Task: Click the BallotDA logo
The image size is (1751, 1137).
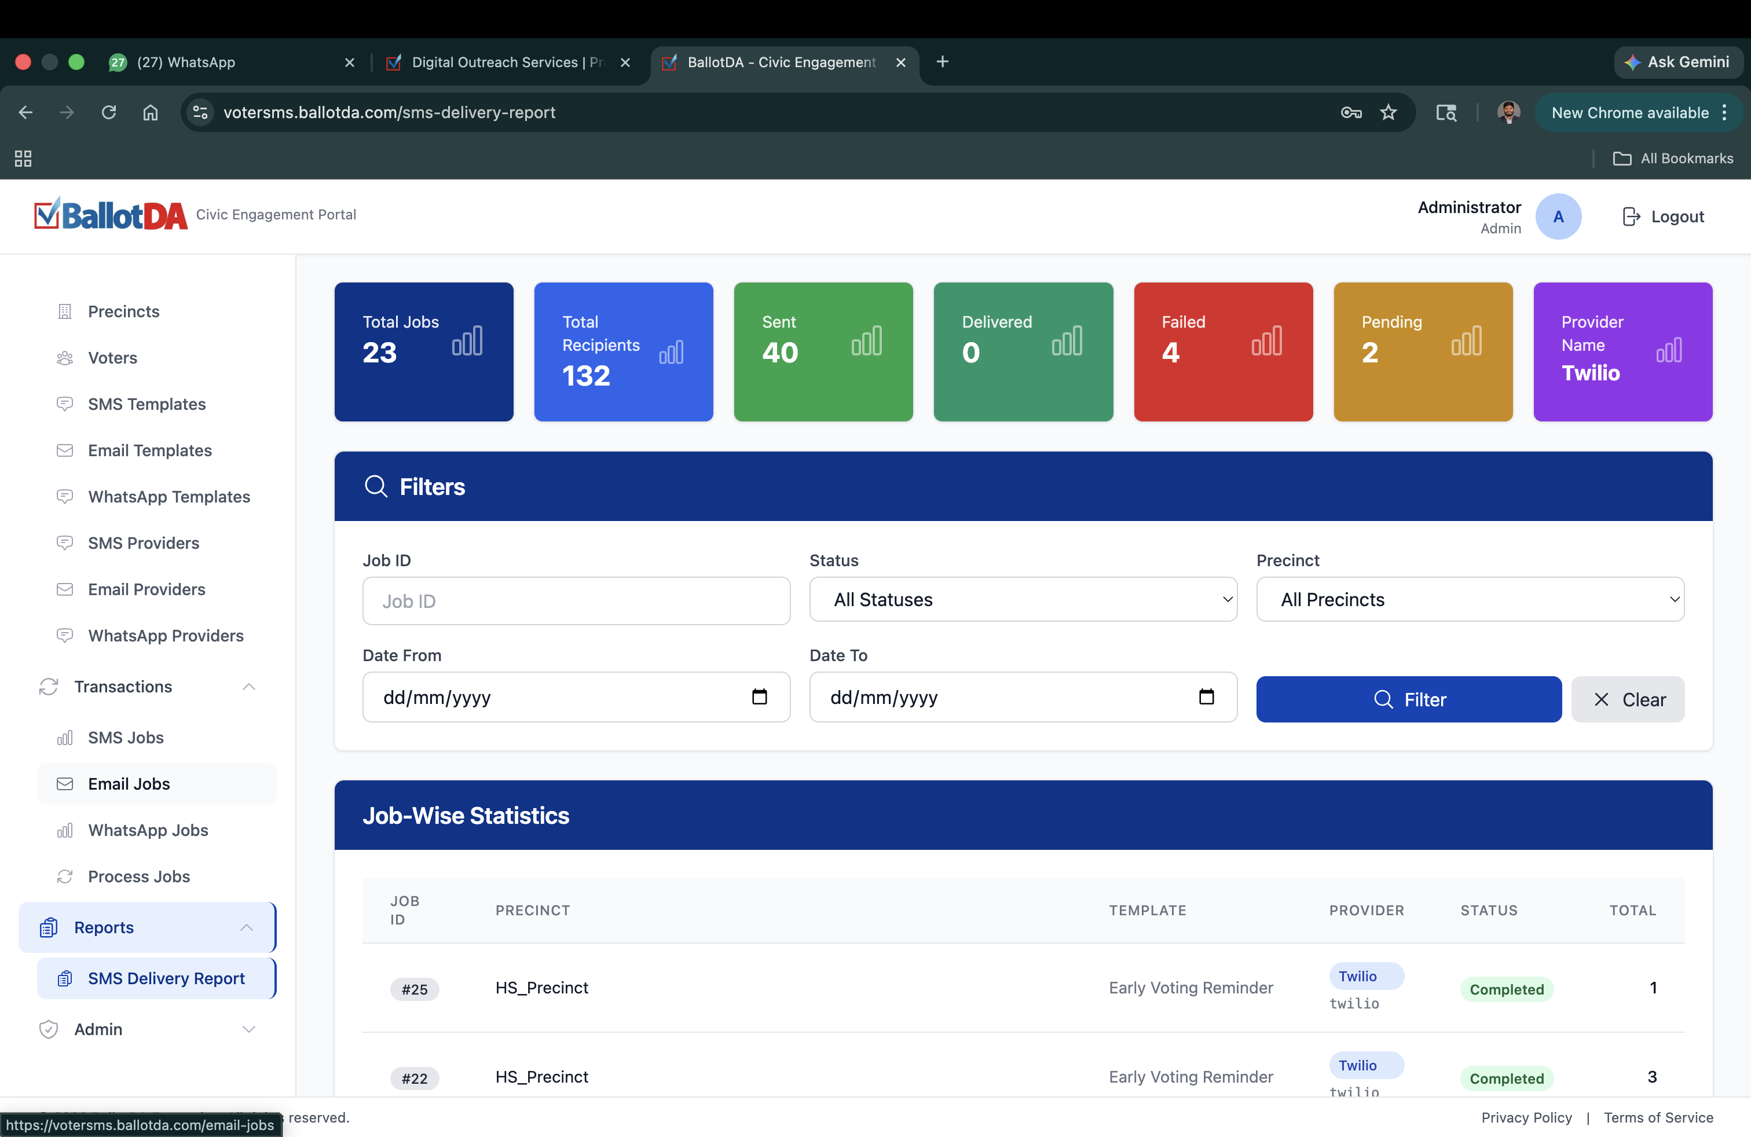Action: (x=111, y=214)
